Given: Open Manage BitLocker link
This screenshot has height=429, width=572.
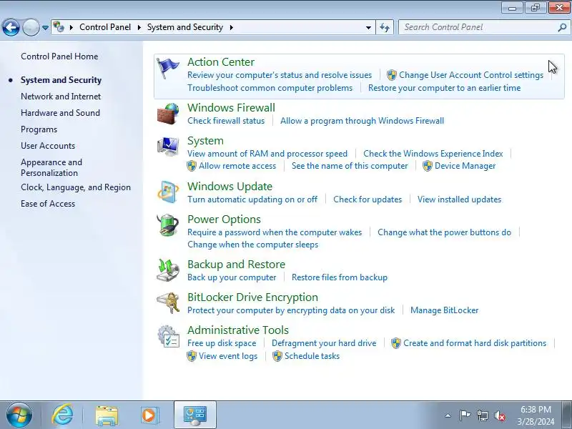Looking at the screenshot, I should coord(444,310).
